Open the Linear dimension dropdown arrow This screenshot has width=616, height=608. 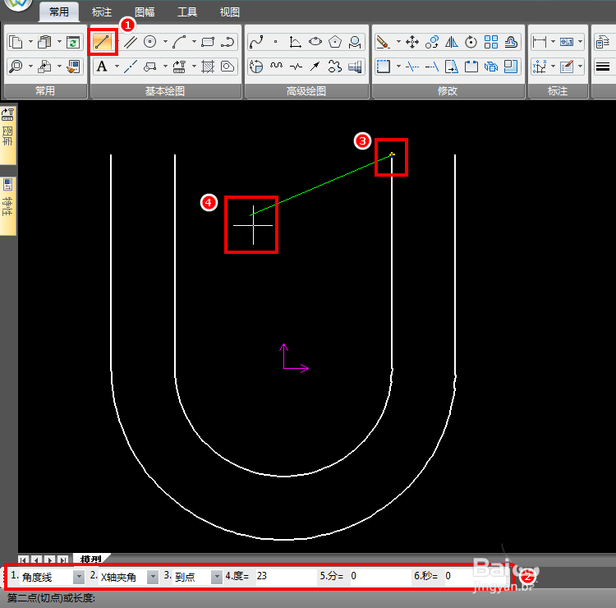click(x=553, y=42)
